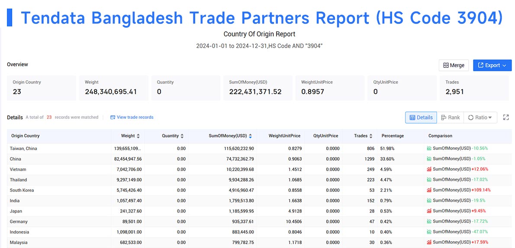
Task: Click the Percentage column header
Action: click(x=393, y=136)
